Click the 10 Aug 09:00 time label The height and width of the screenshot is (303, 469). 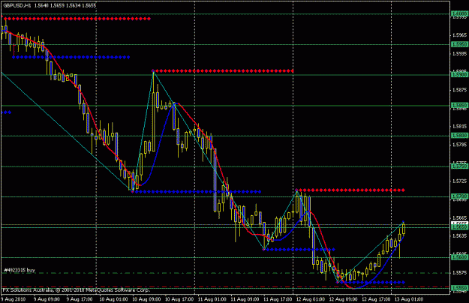[146, 299]
